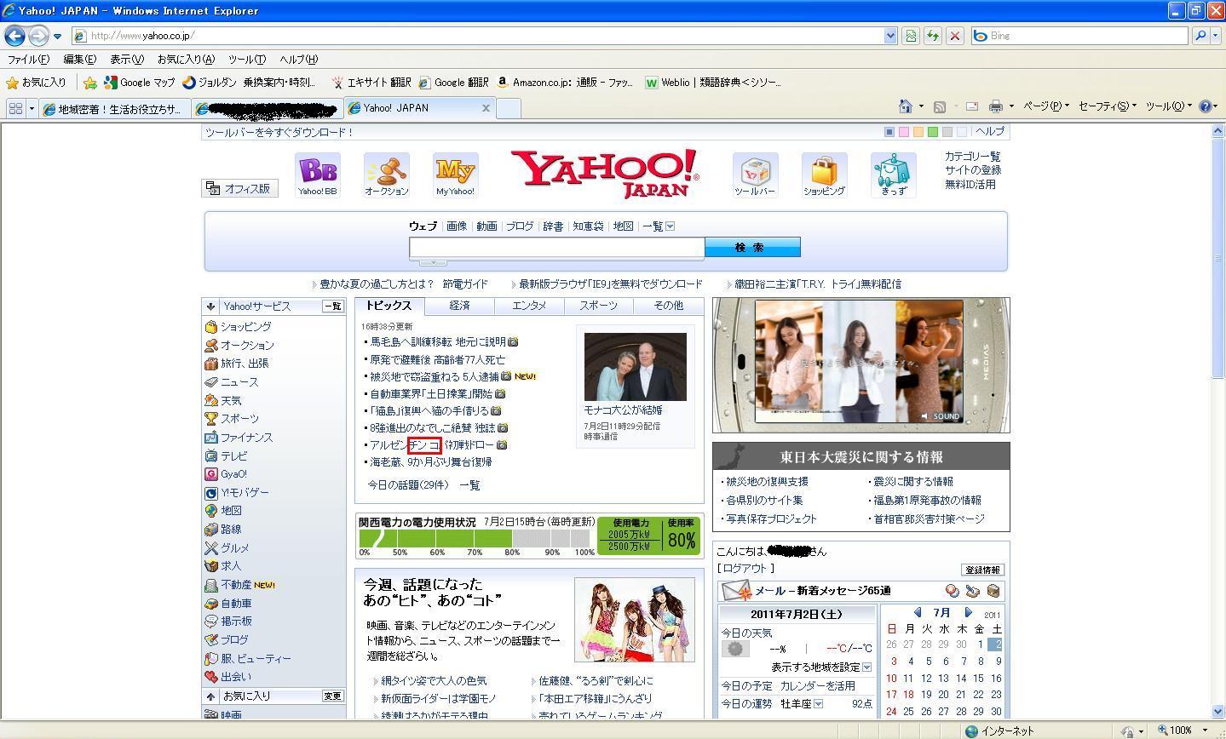Click the 画像 search category link
The image size is (1226, 739).
click(x=457, y=226)
